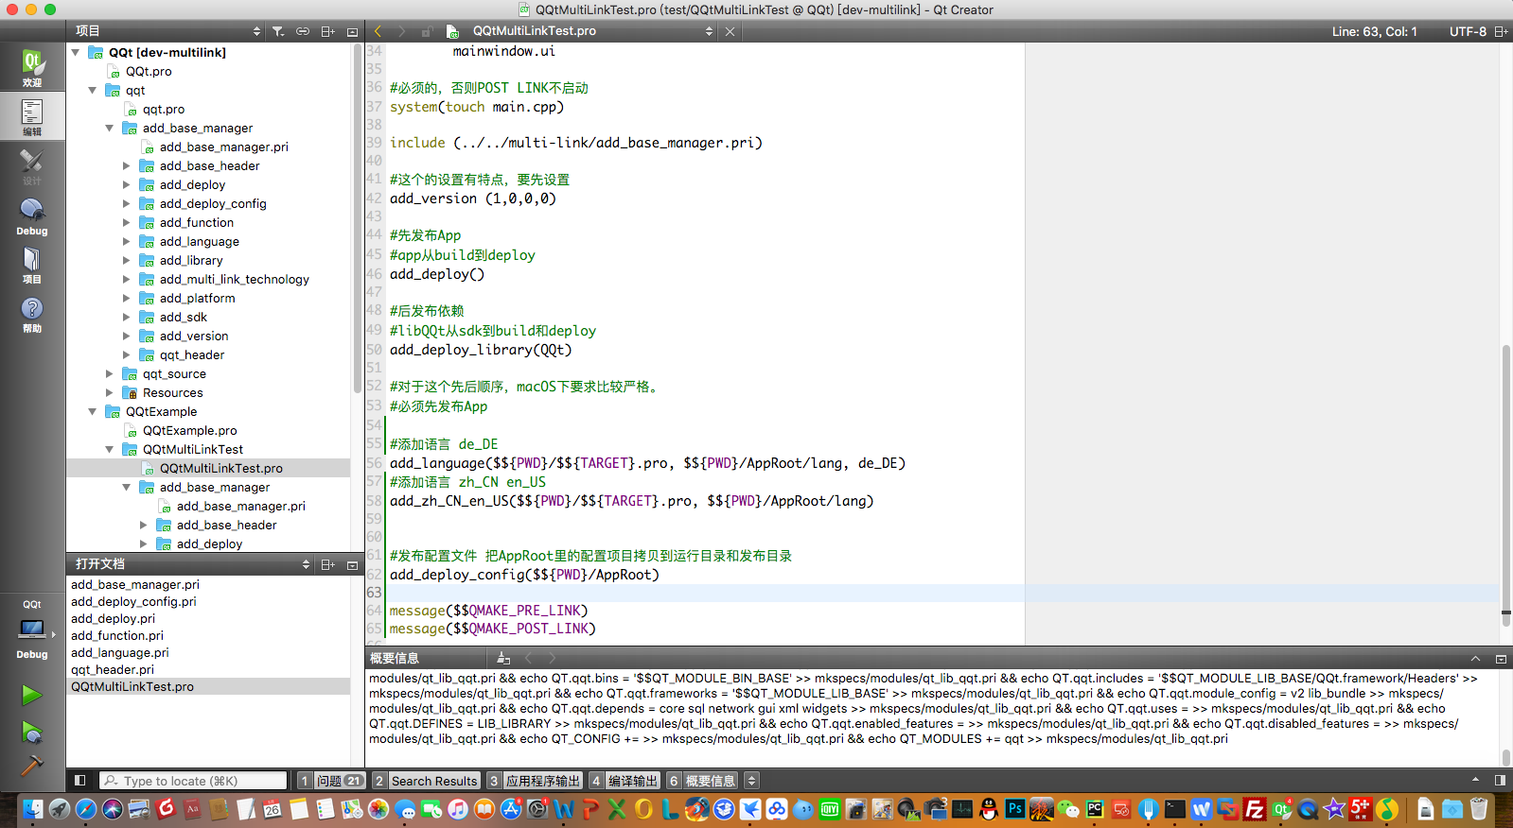This screenshot has height=828, width=1513.
Task: Click the output pane clear icon
Action: pos(503,658)
